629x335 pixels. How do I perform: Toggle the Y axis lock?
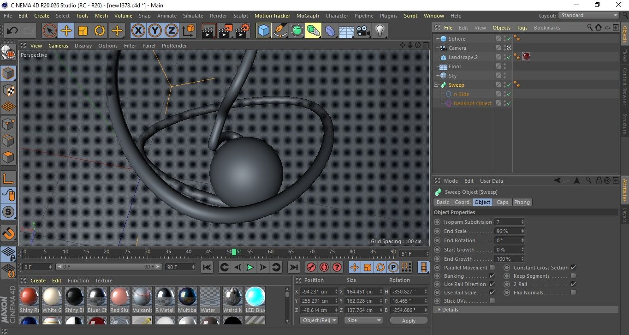pyautogui.click(x=155, y=31)
